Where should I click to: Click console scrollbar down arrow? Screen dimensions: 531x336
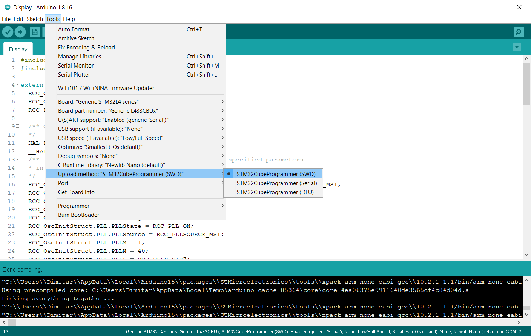(x=527, y=314)
